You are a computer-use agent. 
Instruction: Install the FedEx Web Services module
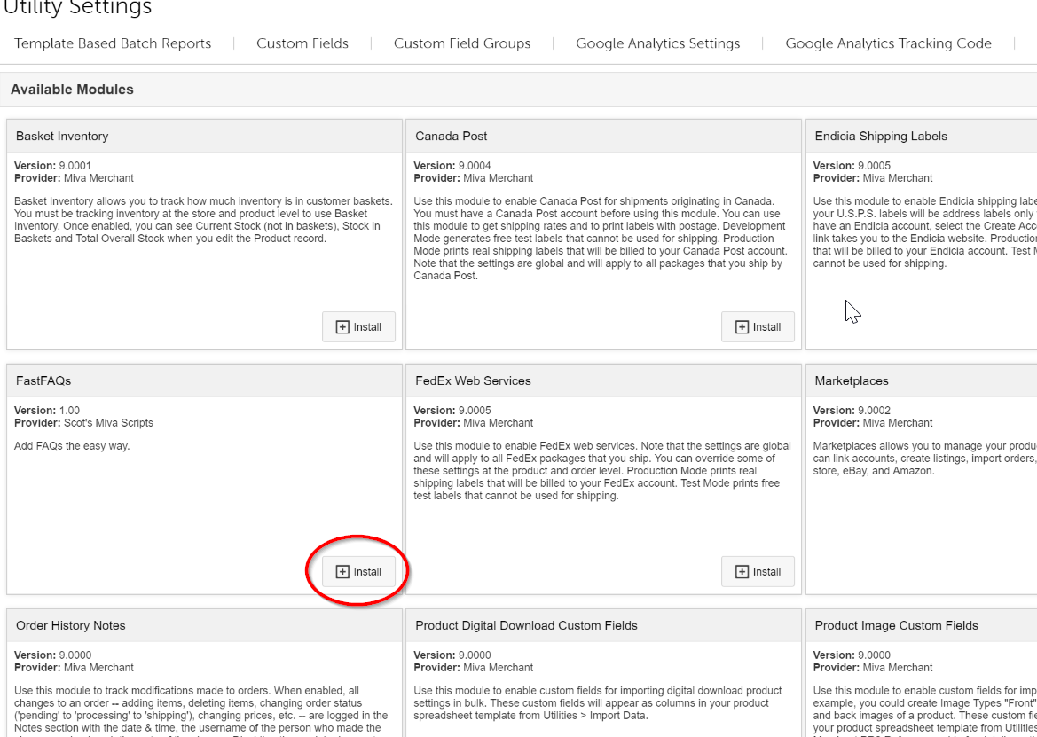click(758, 572)
